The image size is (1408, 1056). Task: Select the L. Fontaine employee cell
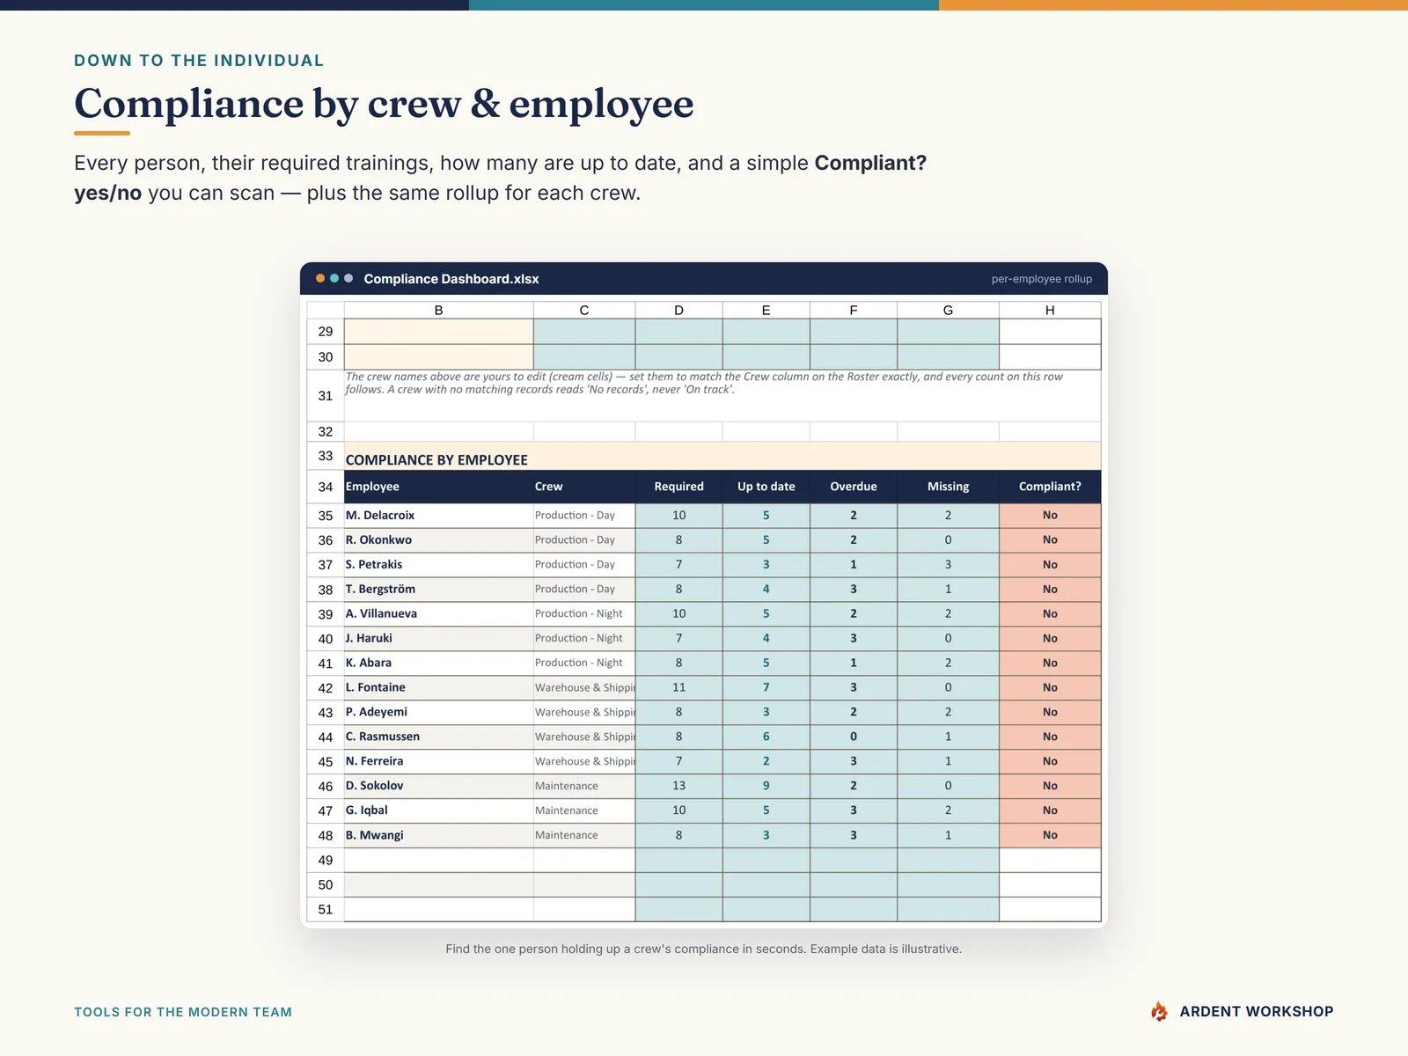(438, 688)
